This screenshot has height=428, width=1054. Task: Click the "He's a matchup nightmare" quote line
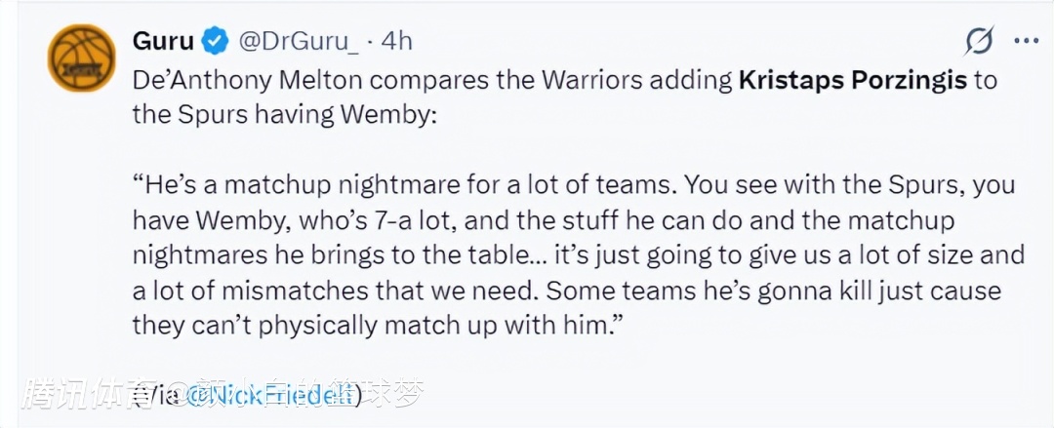390,184
